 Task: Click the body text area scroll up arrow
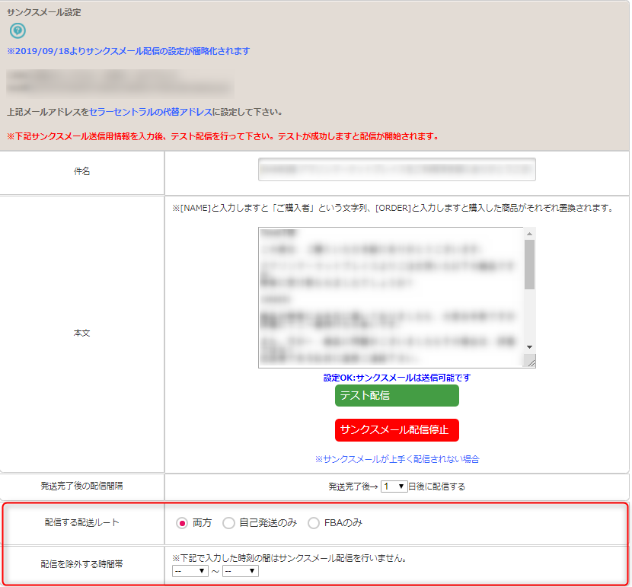coord(530,234)
